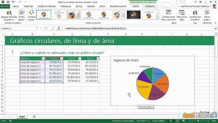Open Agregar elemento de gráfico menu

9,15
